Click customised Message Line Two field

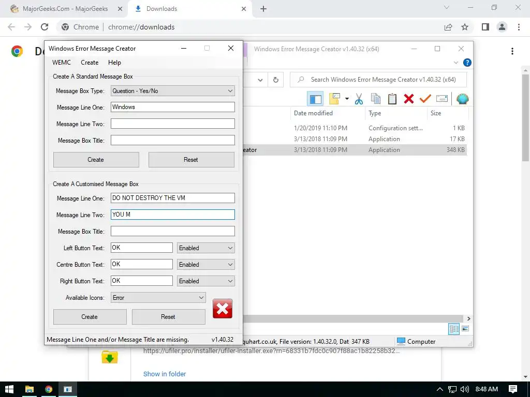173,215
